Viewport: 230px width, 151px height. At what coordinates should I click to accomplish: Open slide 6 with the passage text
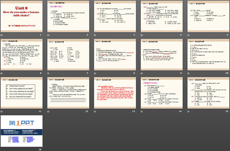(x=22, y=55)
